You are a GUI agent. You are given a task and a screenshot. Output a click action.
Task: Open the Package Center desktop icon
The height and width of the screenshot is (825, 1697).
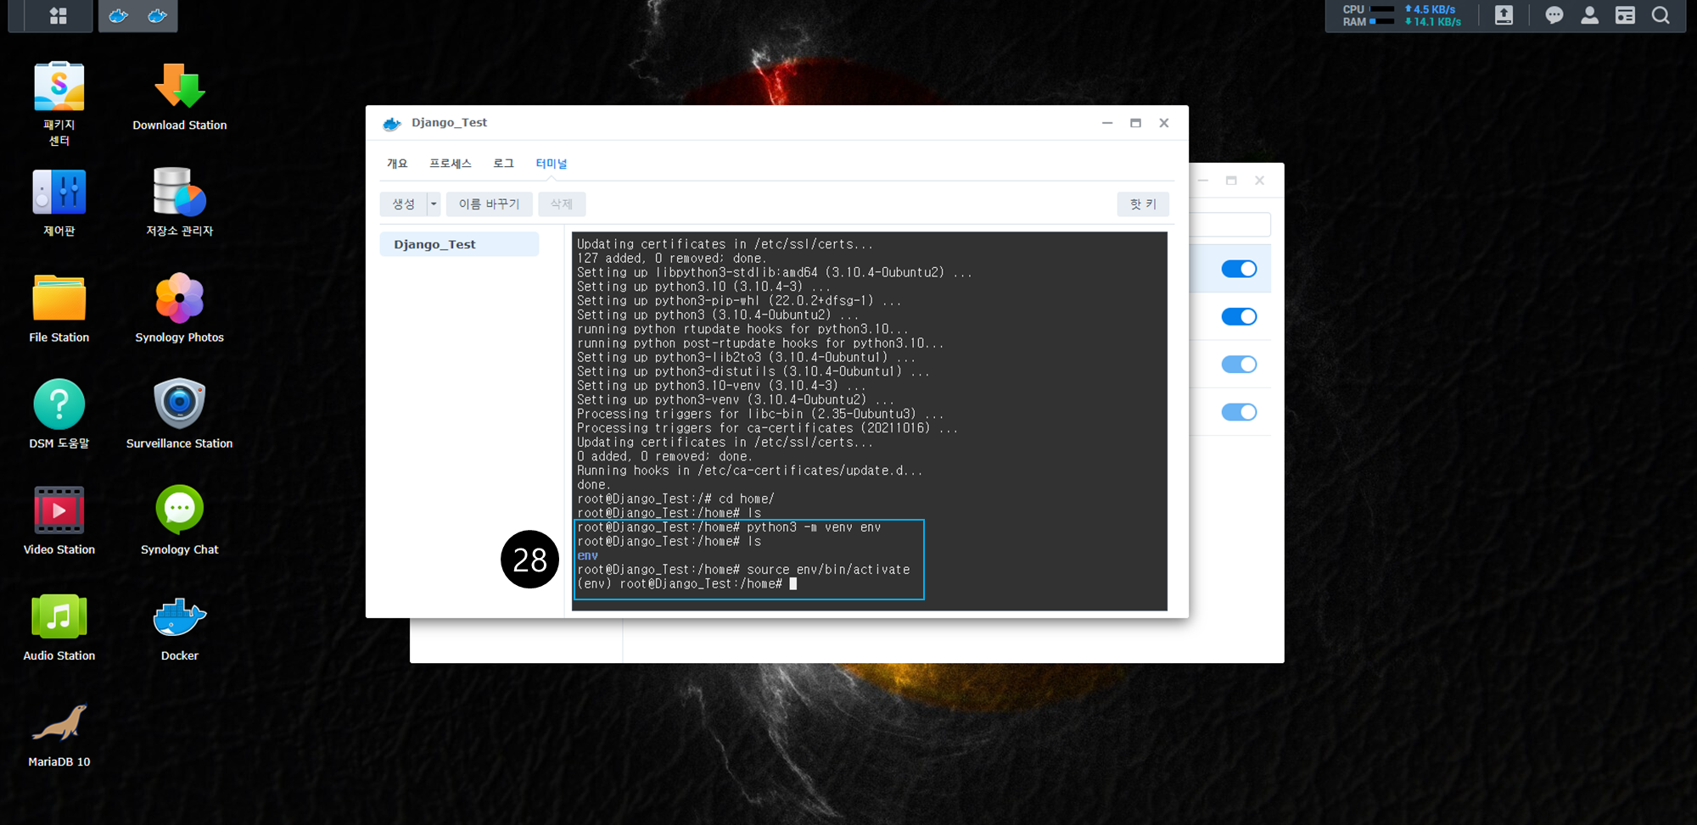click(x=59, y=87)
